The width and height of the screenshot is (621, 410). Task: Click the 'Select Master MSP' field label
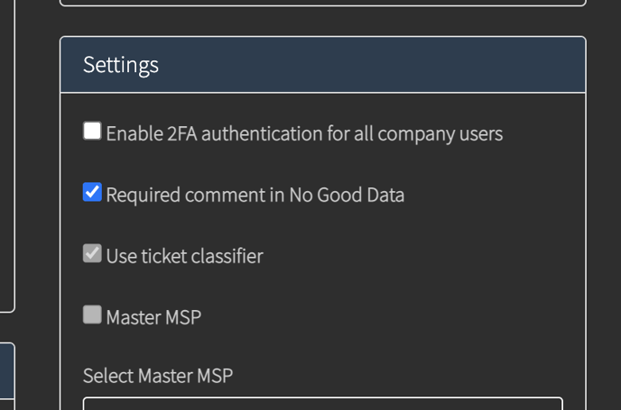point(158,376)
